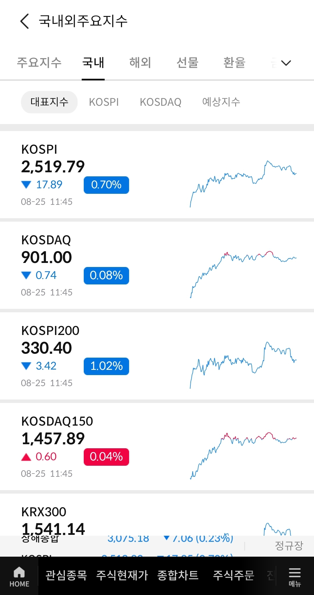Viewport: 314px width, 595px height.
Task: Open the HOME icon button
Action: 19,576
